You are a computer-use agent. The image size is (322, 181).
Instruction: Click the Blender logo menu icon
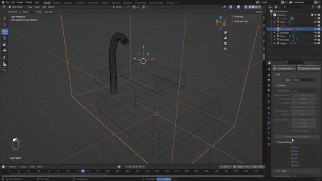(x=3, y=2)
